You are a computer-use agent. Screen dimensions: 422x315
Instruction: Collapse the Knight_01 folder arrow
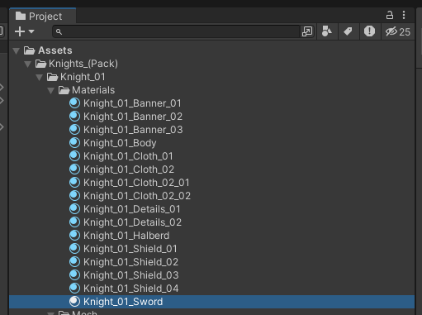pos(39,78)
